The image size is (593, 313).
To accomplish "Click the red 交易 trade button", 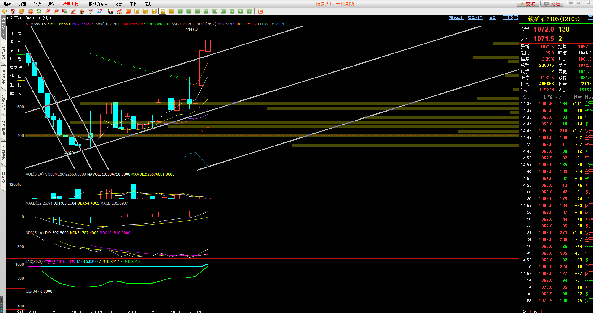I will point(528,4).
